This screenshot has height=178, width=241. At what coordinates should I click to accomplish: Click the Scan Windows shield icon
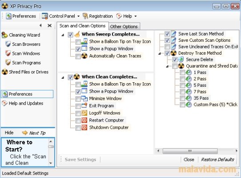pyautogui.click(x=8, y=53)
